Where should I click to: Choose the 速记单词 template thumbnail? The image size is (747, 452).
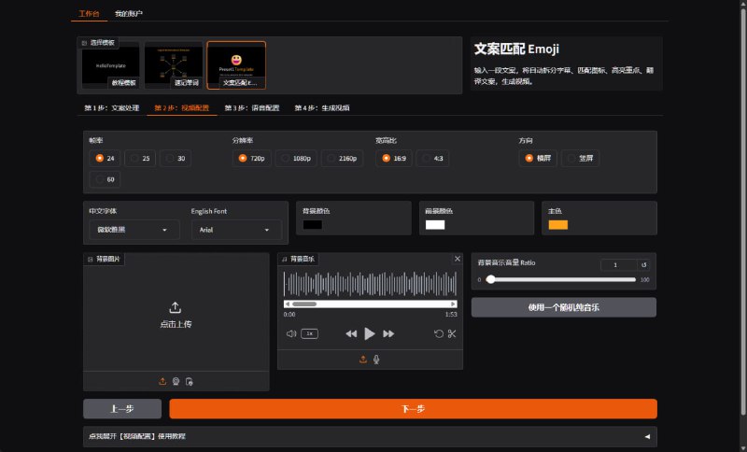tap(174, 65)
